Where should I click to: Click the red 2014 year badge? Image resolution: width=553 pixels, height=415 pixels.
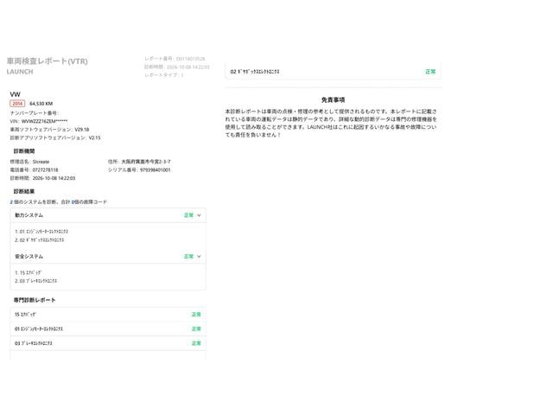click(17, 104)
